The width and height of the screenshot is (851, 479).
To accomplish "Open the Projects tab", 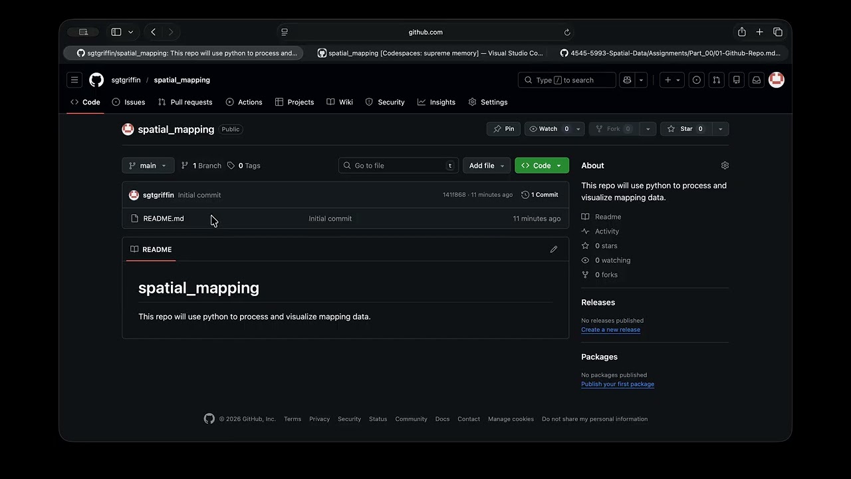I will pos(294,102).
